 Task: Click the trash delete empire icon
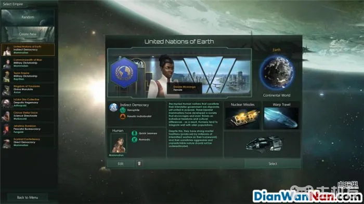click(x=139, y=164)
